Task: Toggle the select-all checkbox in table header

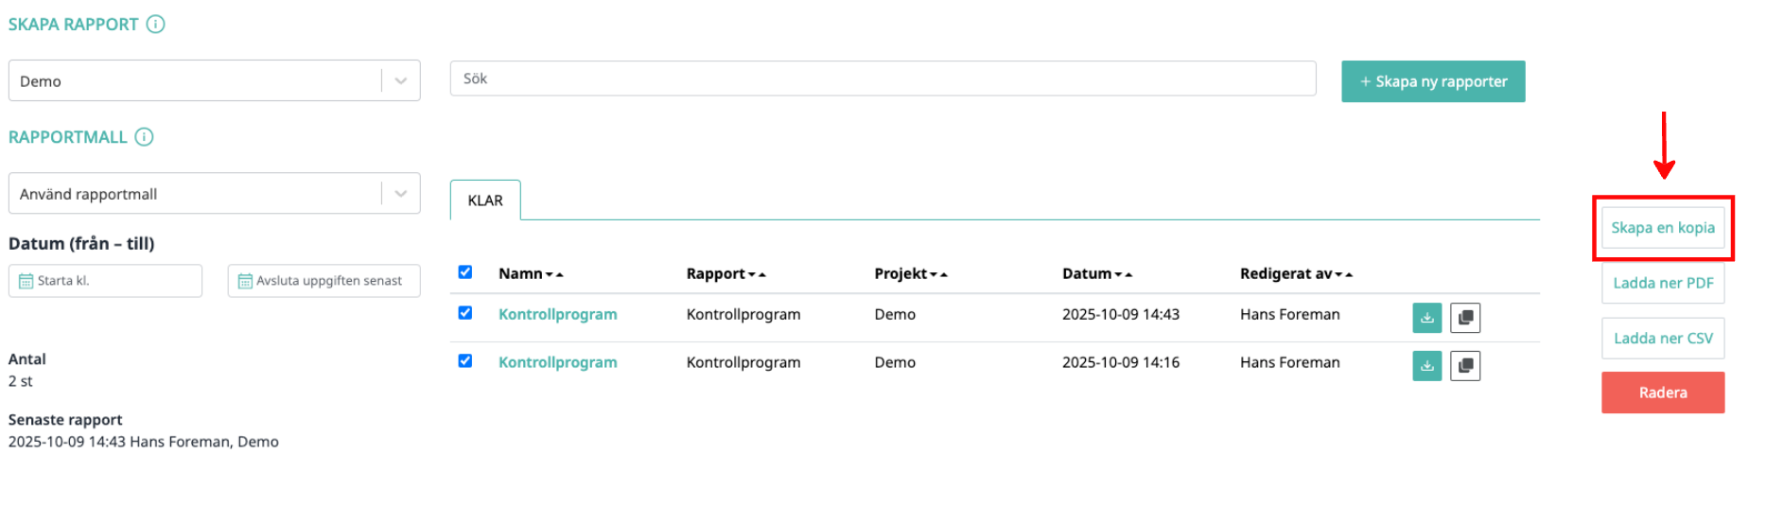Action: (x=465, y=272)
